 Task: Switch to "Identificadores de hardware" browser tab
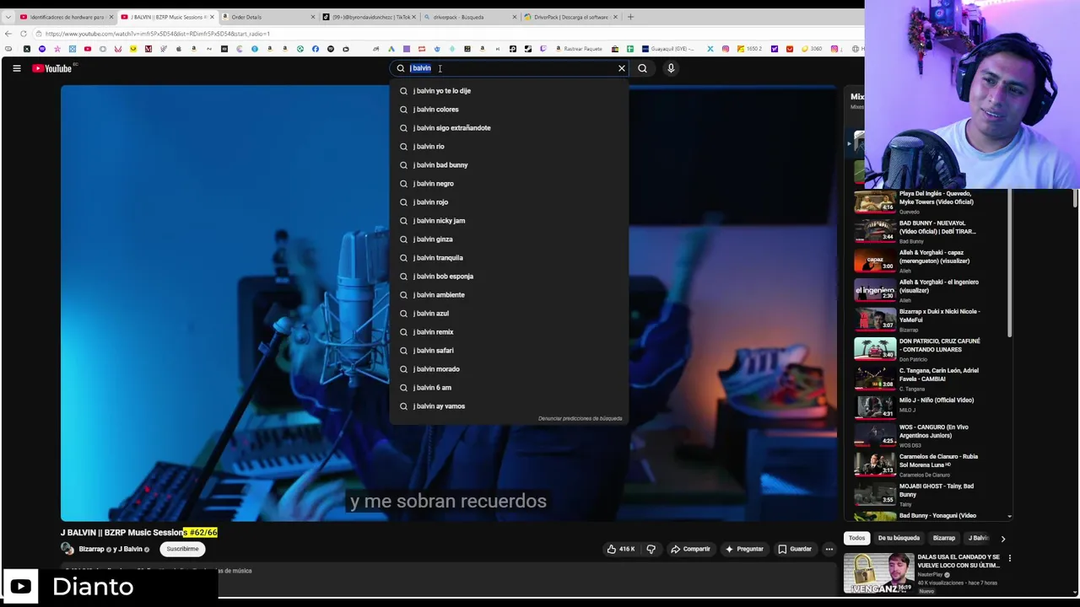pos(66,17)
